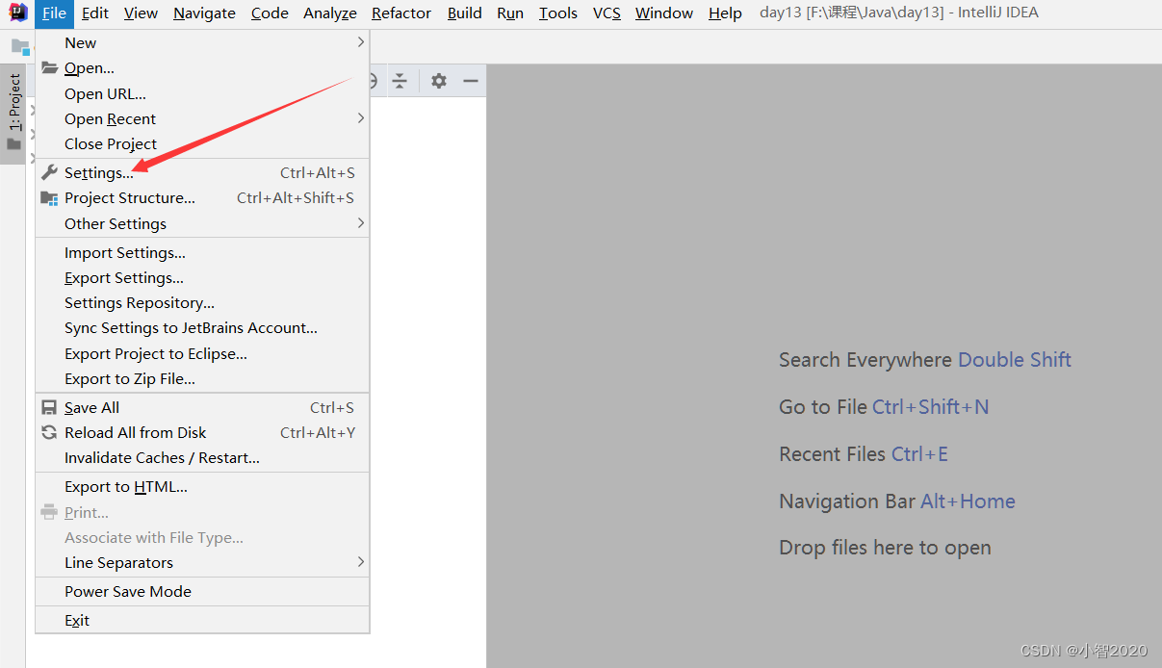Open the Navigate menu
The image size is (1162, 668).
(x=205, y=13)
